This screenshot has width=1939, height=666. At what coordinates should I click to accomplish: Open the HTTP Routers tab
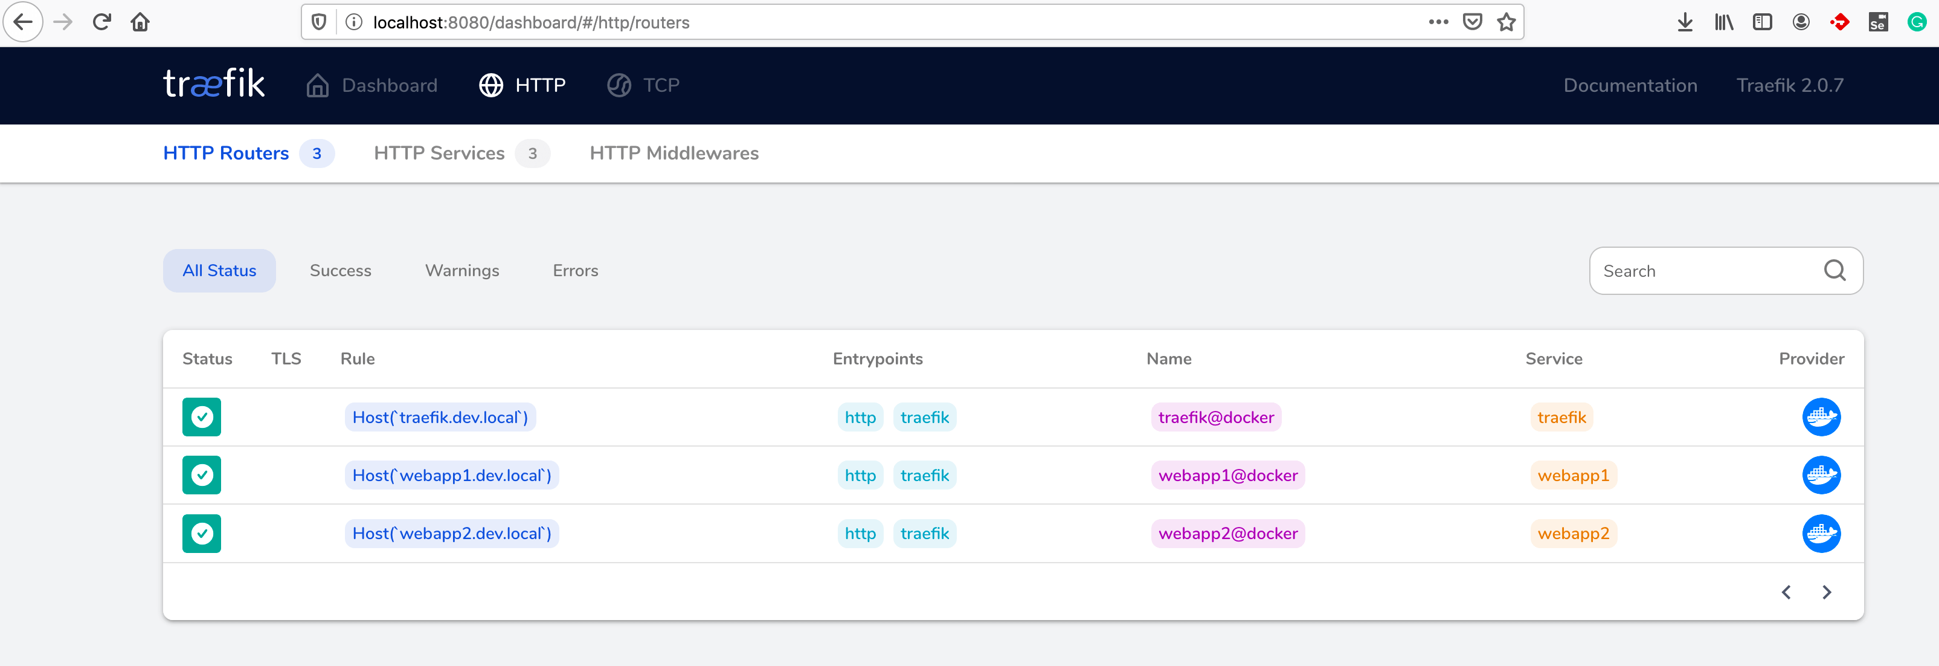(248, 153)
